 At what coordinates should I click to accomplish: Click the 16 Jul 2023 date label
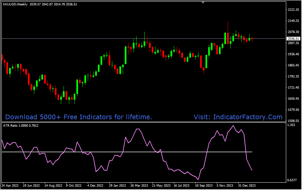point(181,186)
